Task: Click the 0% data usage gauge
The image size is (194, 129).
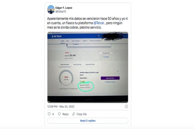Action: click(x=66, y=78)
